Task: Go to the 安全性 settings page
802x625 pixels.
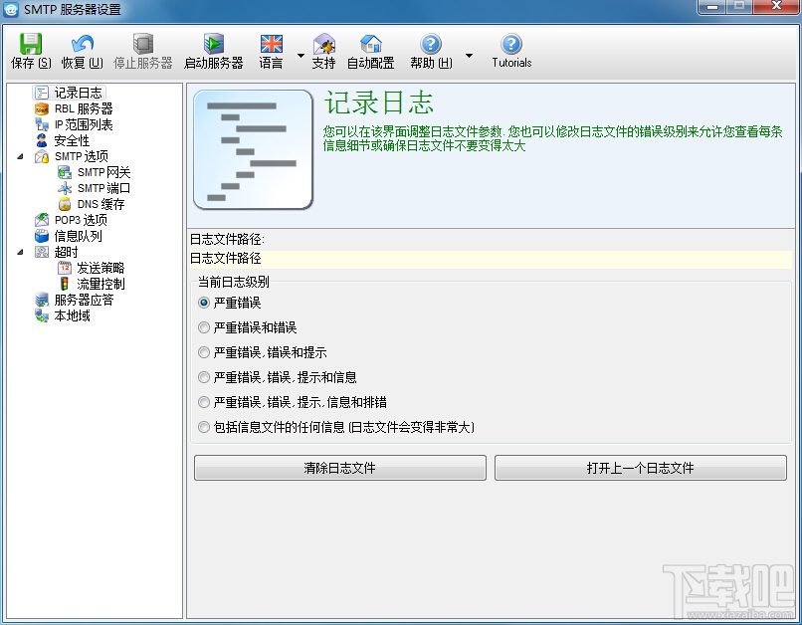Action: (72, 140)
